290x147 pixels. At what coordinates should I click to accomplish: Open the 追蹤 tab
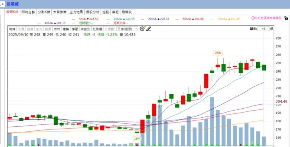coord(105,12)
